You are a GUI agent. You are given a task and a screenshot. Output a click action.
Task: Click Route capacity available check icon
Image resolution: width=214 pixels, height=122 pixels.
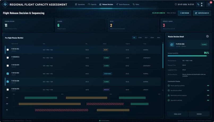coord(169,85)
